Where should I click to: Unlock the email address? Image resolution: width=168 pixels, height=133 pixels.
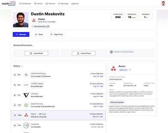36,53
